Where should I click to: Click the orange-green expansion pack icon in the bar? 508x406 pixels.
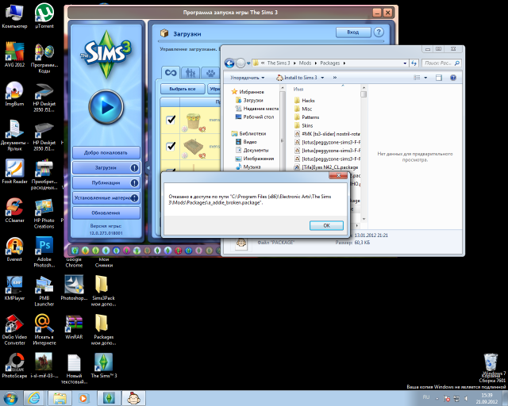pyautogui.click(x=85, y=251)
